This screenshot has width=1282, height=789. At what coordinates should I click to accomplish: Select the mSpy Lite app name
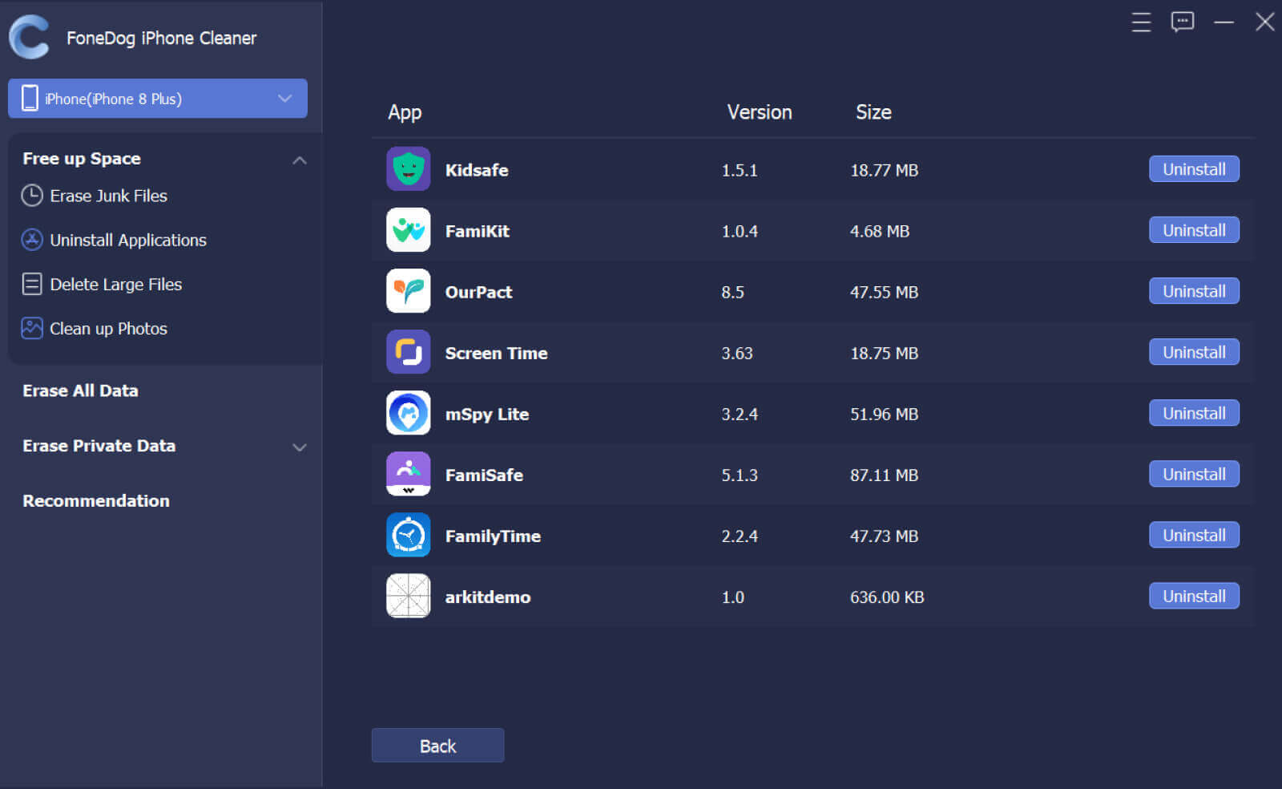[487, 415]
